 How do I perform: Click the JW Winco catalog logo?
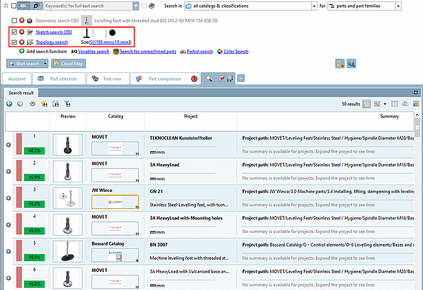[115, 202]
